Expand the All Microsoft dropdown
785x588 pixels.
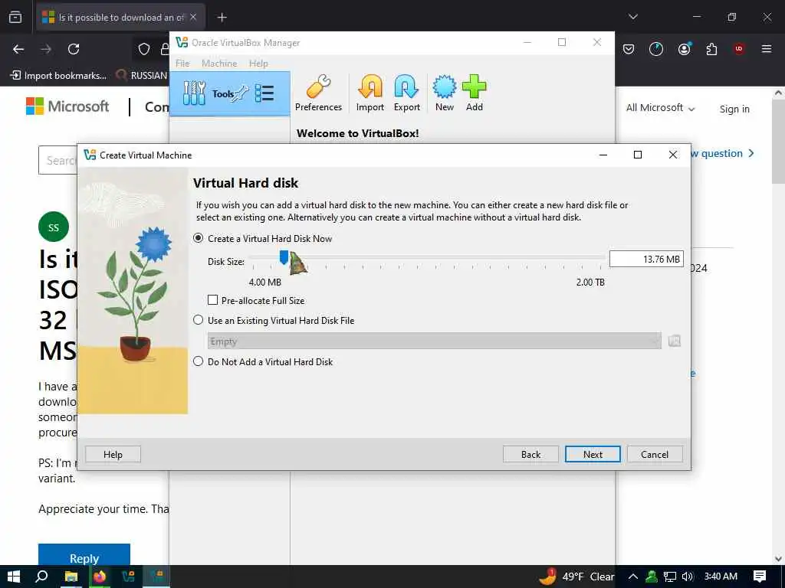(x=660, y=108)
